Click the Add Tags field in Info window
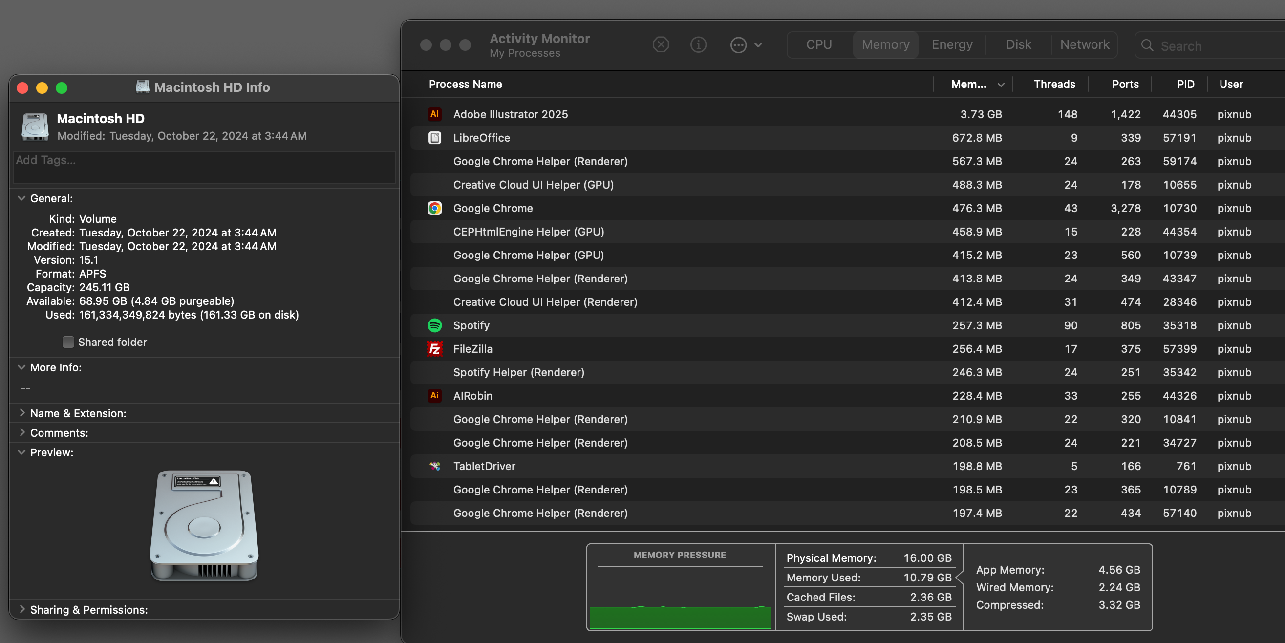 point(204,167)
